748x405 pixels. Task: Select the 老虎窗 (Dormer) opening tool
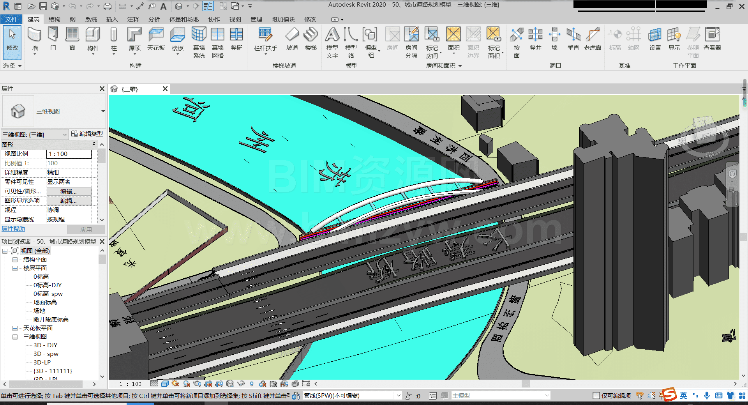[x=593, y=39]
